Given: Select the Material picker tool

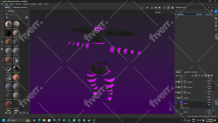Looking at the screenshot, I should click(x=2, y=37).
